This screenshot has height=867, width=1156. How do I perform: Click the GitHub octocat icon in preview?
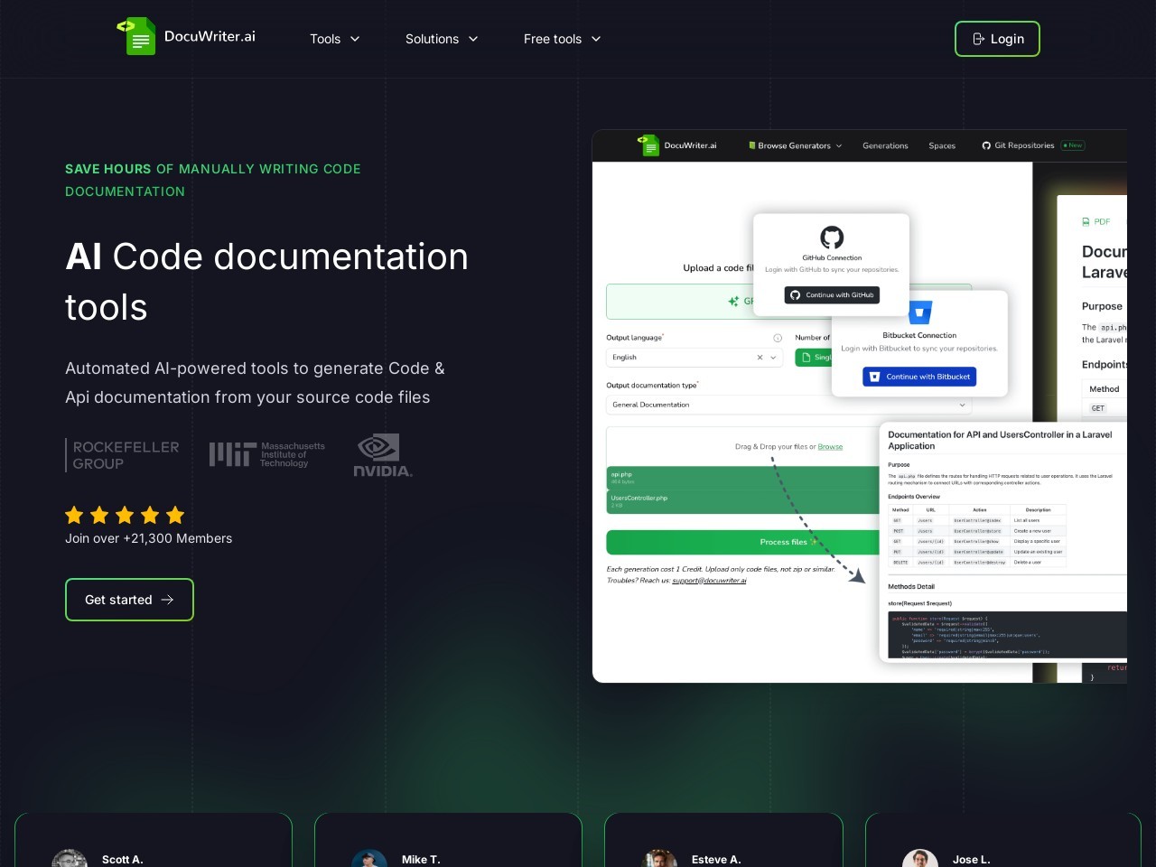click(832, 237)
